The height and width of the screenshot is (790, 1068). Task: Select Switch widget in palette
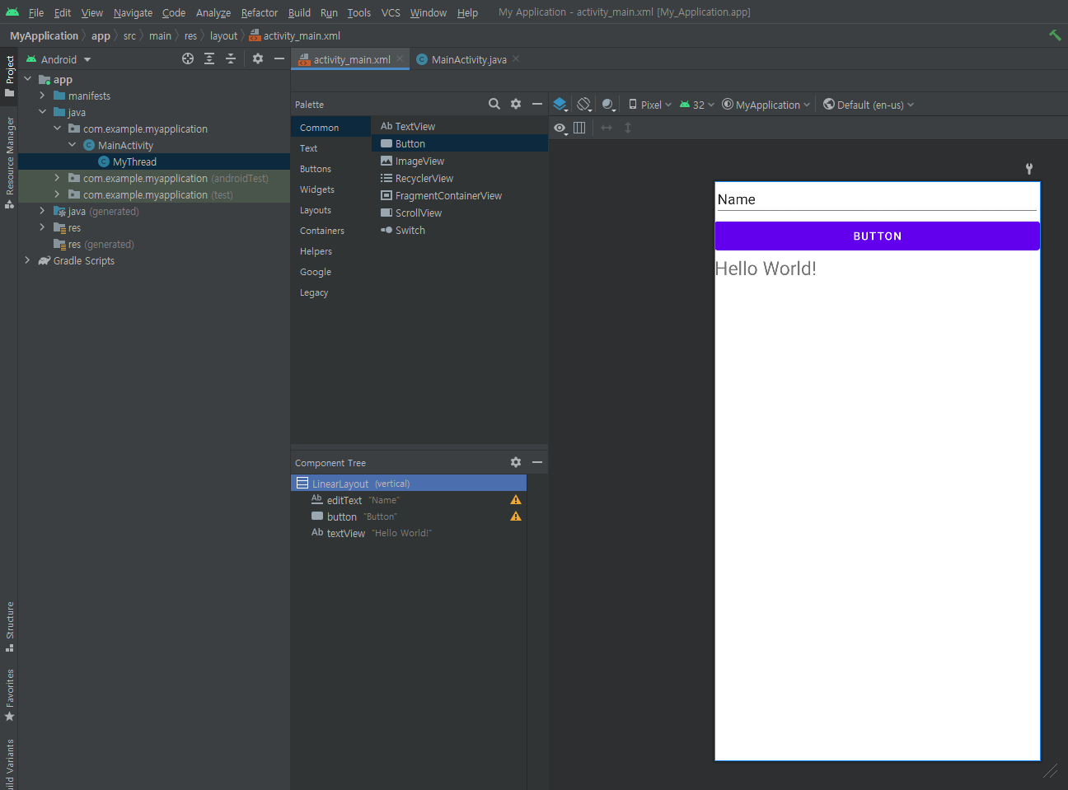[x=460, y=230]
